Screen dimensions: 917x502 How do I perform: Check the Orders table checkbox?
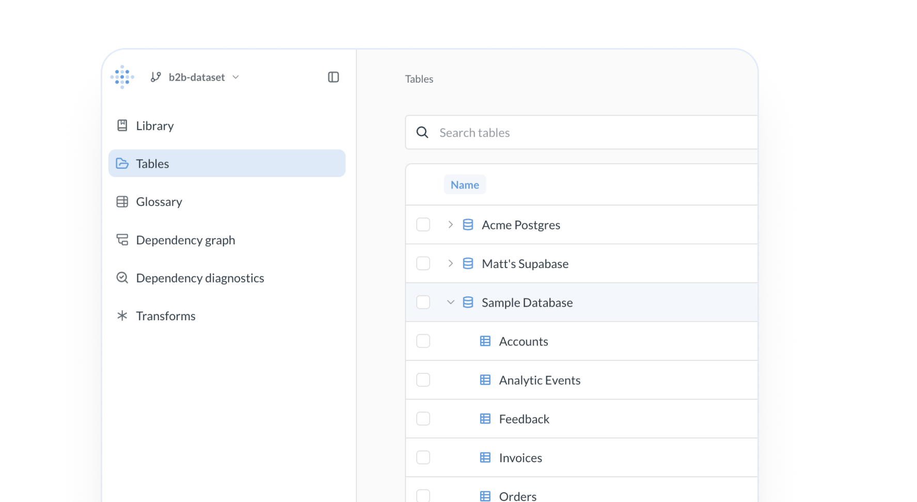pyautogui.click(x=423, y=496)
